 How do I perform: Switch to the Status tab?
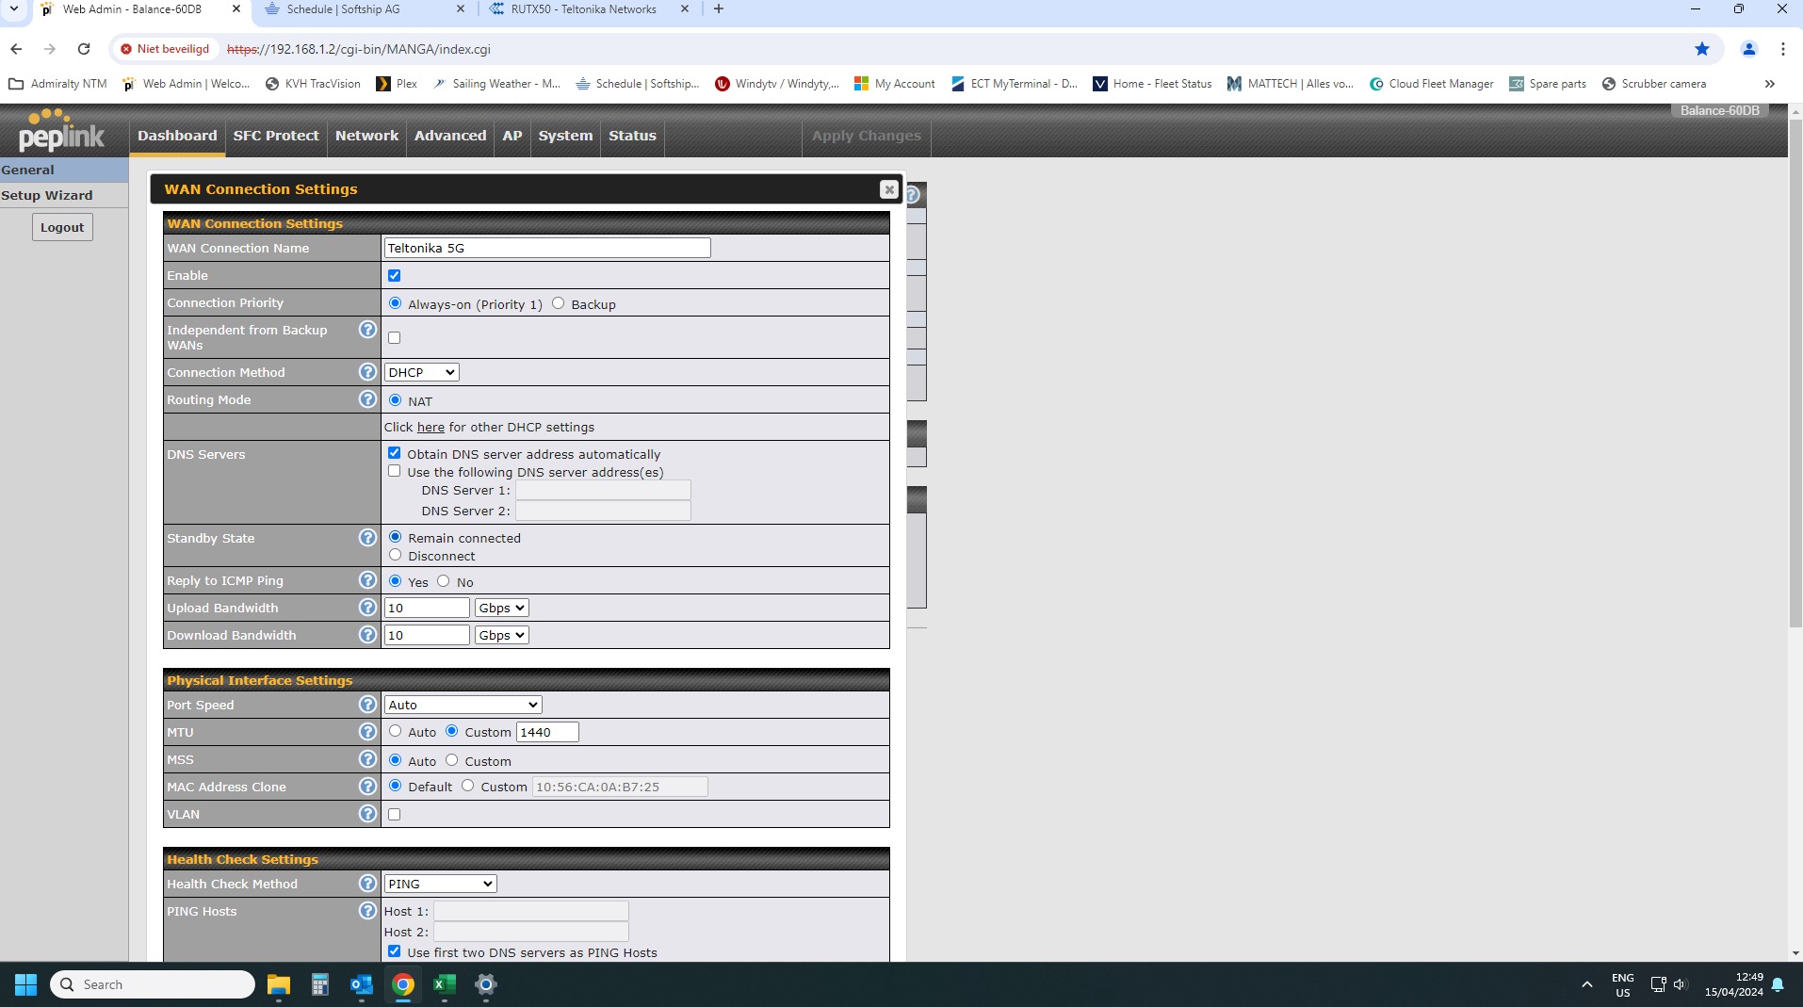click(631, 136)
